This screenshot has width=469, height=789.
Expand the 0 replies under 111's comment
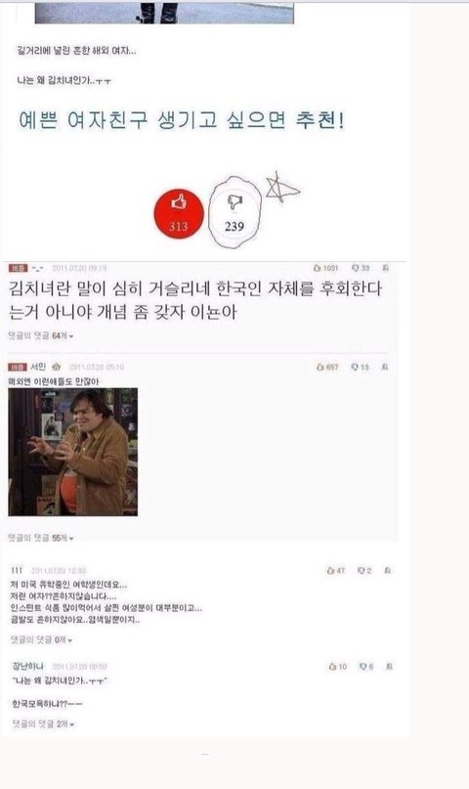(x=42, y=640)
